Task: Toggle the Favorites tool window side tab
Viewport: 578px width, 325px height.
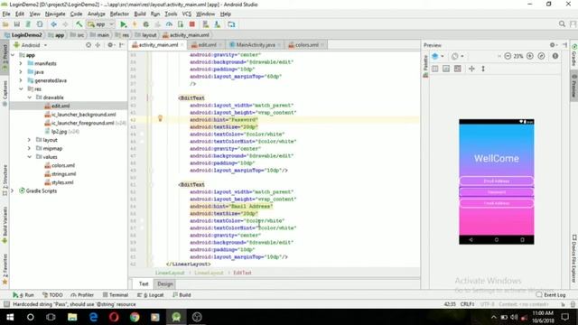Action: tap(5, 269)
